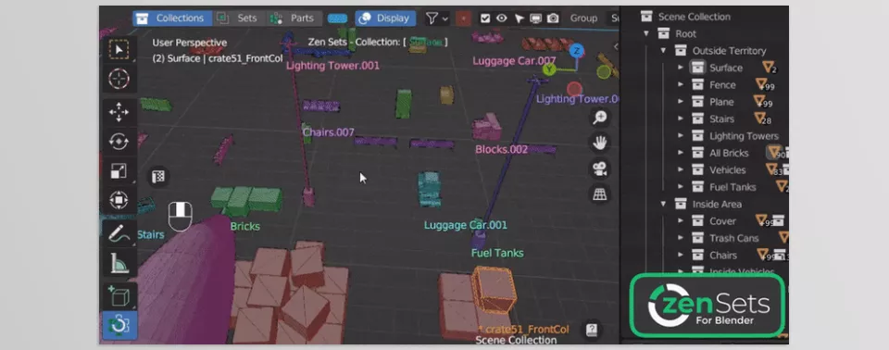889x350 pixels.
Task: Toggle the eye visibility filter
Action: point(502,19)
